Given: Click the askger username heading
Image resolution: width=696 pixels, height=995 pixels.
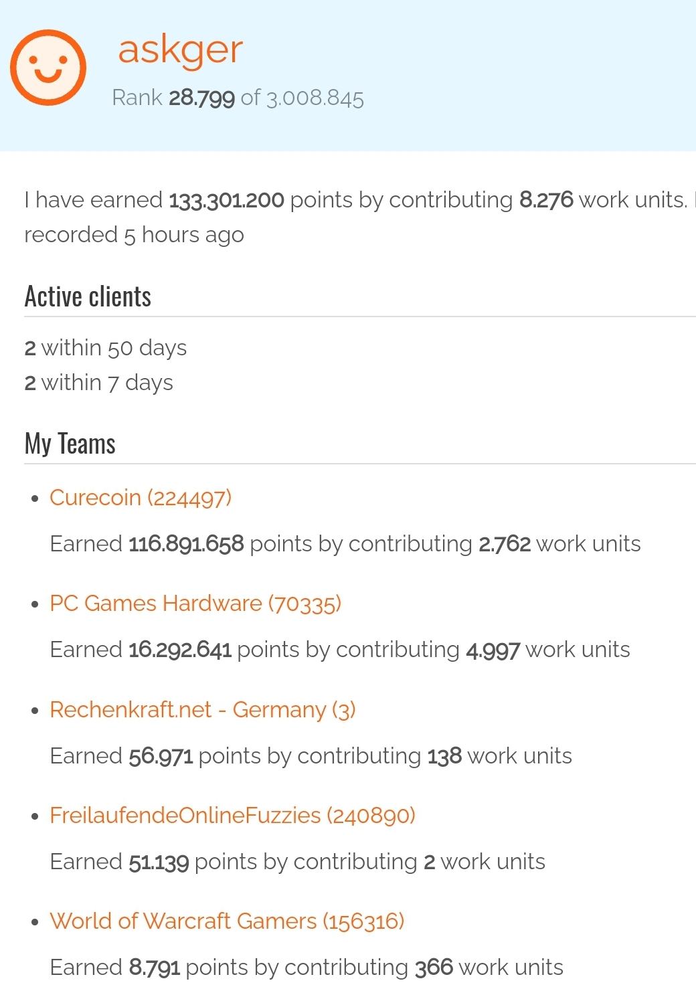Looking at the screenshot, I should tap(180, 50).
